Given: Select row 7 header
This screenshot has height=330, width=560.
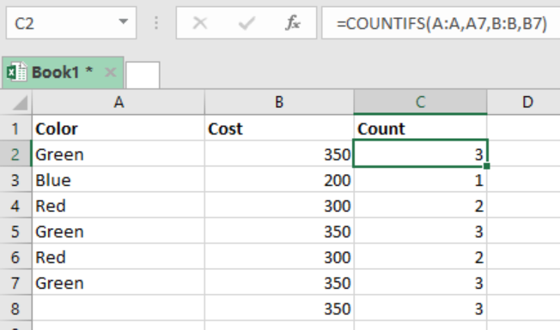Looking at the screenshot, I should (x=15, y=282).
